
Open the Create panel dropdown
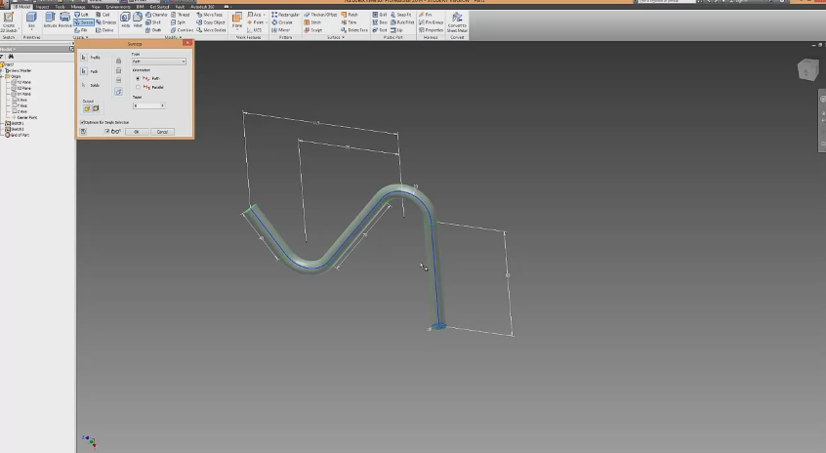click(x=81, y=37)
